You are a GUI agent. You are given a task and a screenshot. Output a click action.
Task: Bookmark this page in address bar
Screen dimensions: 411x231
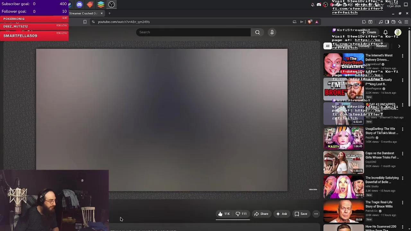[85, 22]
